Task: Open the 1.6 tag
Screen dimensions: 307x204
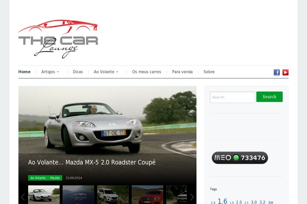Action: (x=223, y=201)
